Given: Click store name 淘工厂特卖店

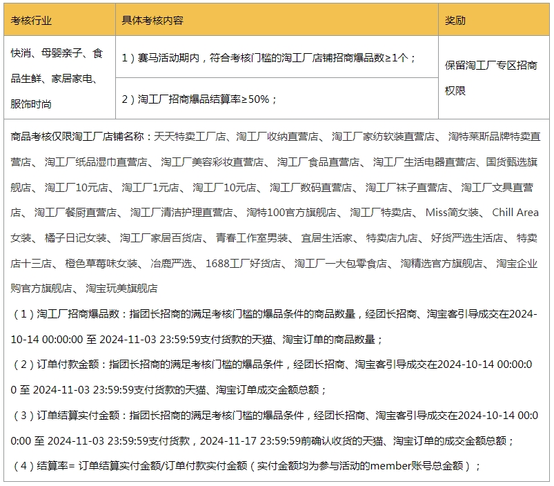Looking at the screenshot, I should coord(381,213).
